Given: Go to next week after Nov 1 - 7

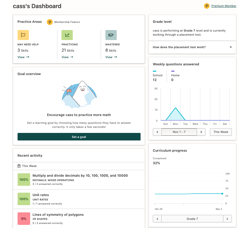Looking at the screenshot, I should click(x=201, y=132).
